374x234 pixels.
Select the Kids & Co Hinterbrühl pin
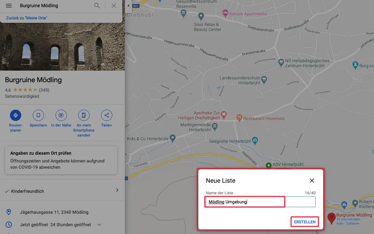pos(172,138)
